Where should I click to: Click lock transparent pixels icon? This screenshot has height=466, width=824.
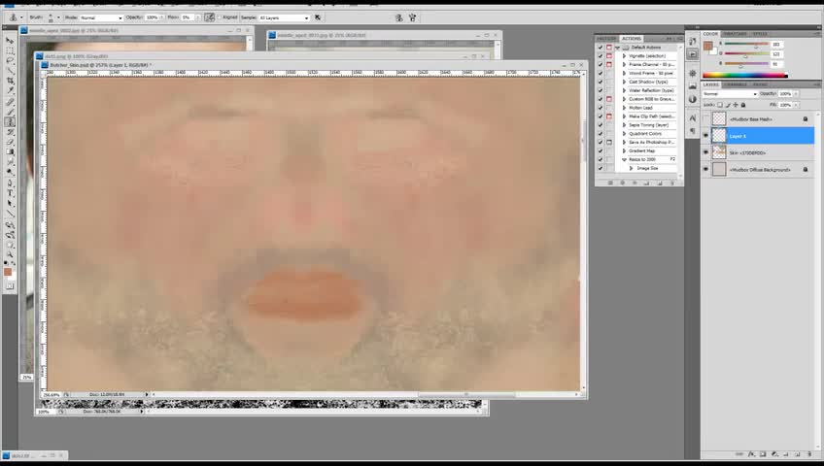720,105
